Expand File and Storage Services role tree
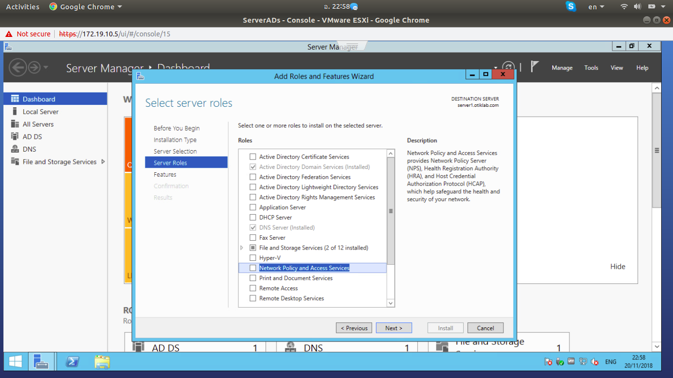This screenshot has height=378, width=673. click(241, 248)
